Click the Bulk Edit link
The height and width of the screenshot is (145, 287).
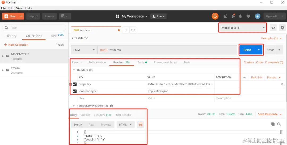pyautogui.click(x=257, y=77)
